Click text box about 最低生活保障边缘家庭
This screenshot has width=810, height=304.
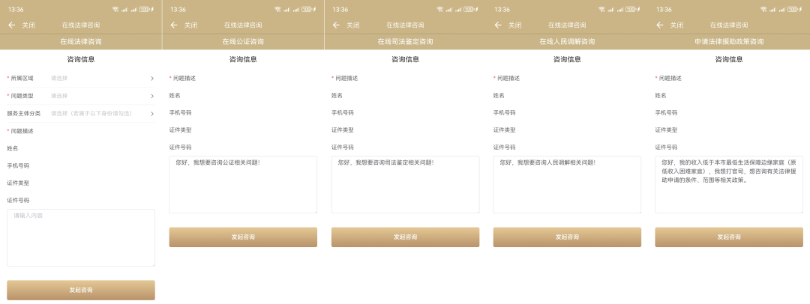(729, 184)
